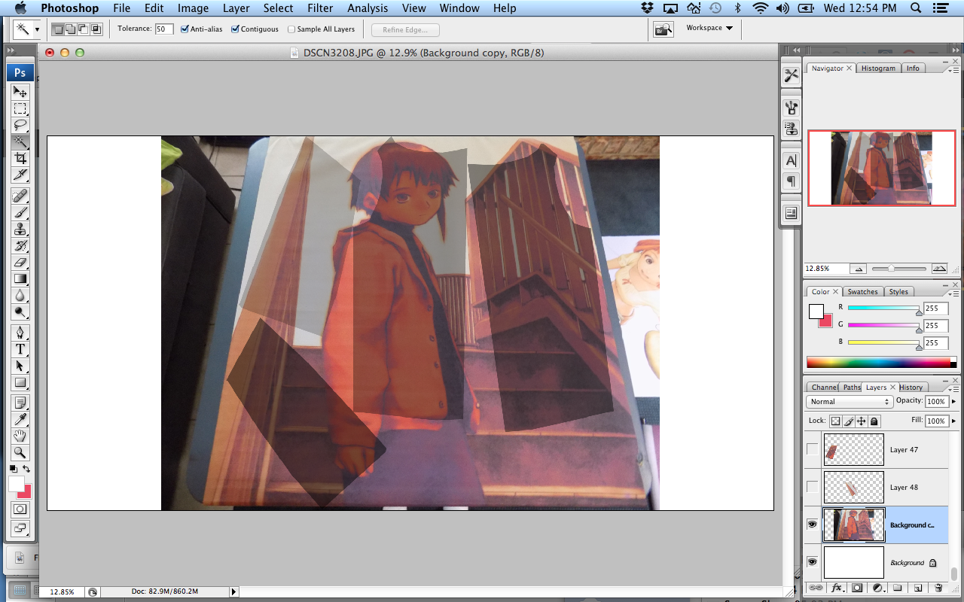Screen dimensions: 964x602
Task: Switch to the Histogram tab
Action: pos(878,68)
